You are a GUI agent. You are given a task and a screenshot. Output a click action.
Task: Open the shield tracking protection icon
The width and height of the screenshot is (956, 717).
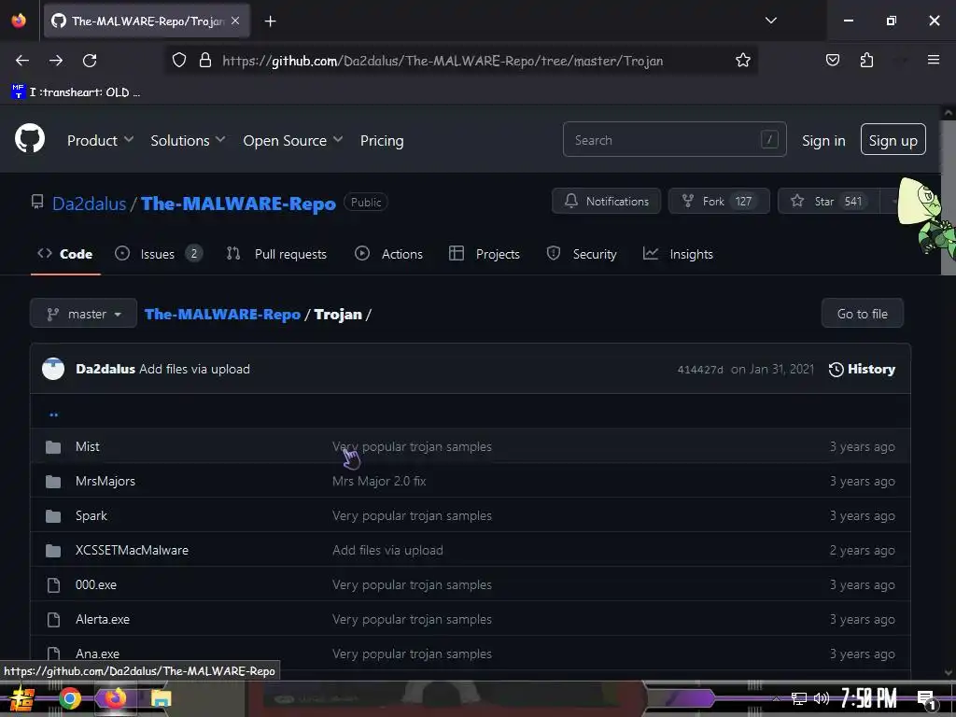(x=178, y=61)
